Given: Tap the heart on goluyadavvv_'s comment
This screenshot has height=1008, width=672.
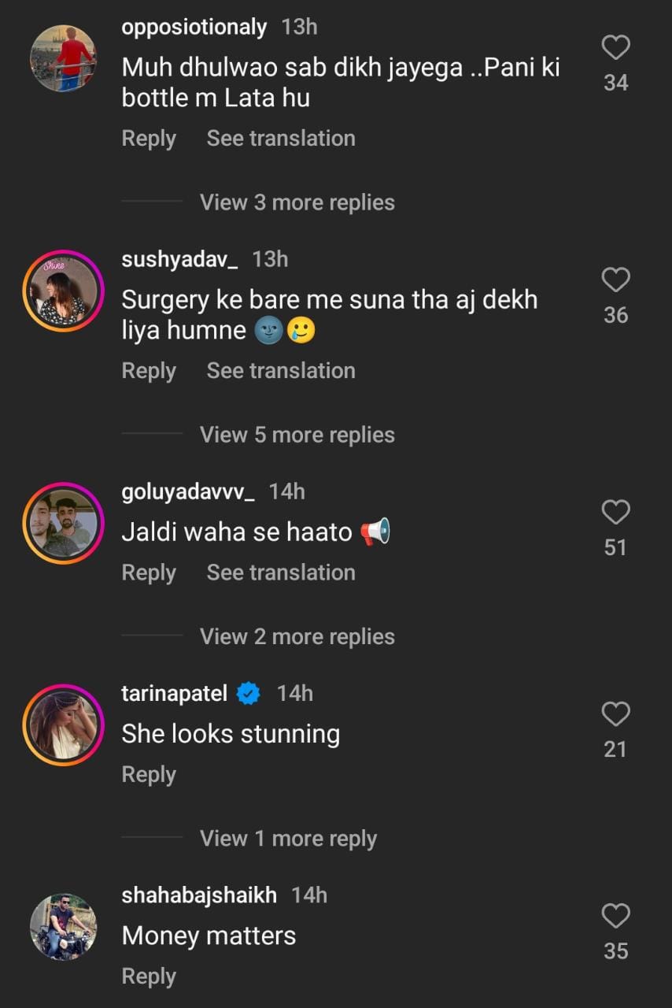Looking at the screenshot, I should coord(615,513).
